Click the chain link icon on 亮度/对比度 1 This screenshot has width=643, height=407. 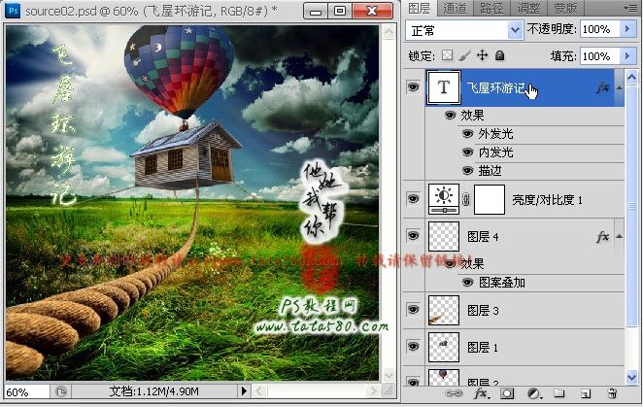[466, 199]
